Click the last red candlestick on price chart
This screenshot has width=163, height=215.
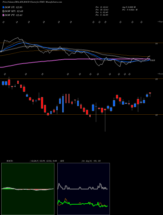coord(150,93)
